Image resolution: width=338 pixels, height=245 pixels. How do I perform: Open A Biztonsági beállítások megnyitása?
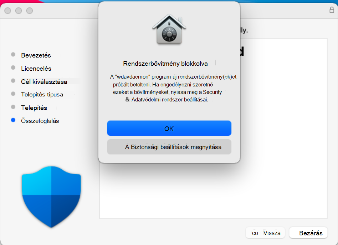tap(169, 147)
